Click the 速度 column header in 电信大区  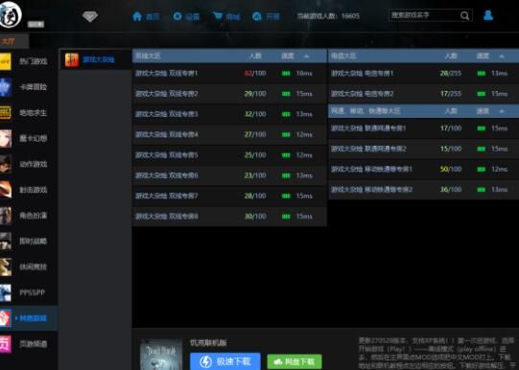click(x=483, y=57)
